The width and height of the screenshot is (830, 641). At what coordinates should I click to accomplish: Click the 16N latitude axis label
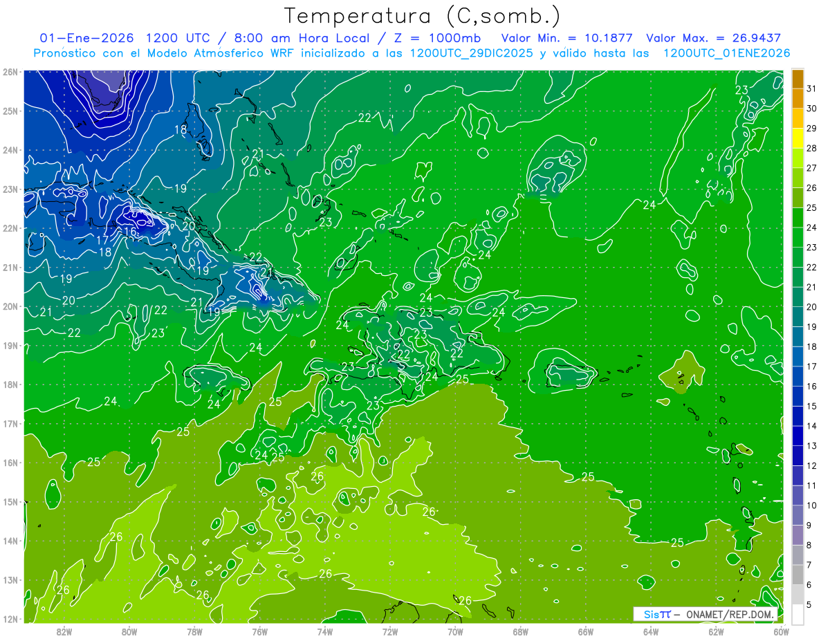pos(10,463)
